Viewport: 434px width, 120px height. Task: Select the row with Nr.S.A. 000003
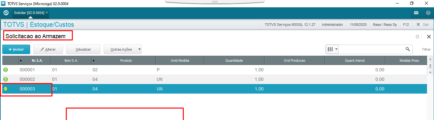pos(215,89)
